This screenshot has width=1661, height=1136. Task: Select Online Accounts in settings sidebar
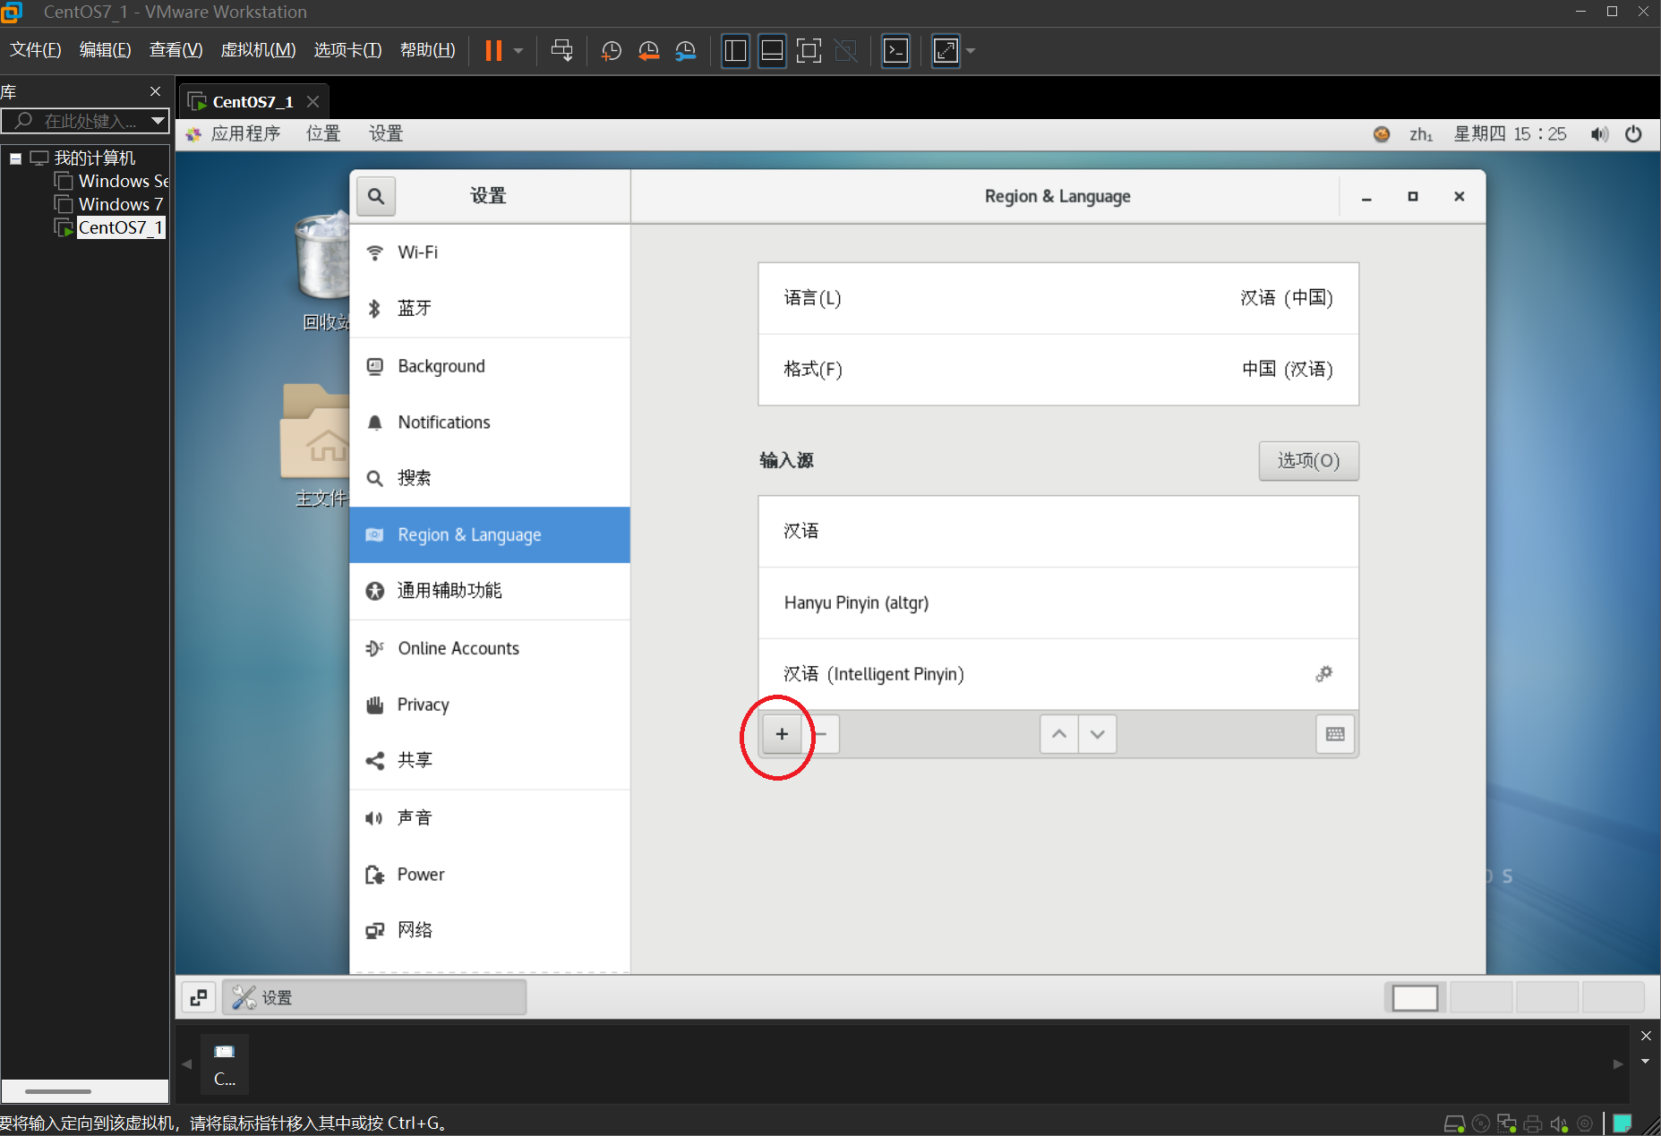(490, 648)
